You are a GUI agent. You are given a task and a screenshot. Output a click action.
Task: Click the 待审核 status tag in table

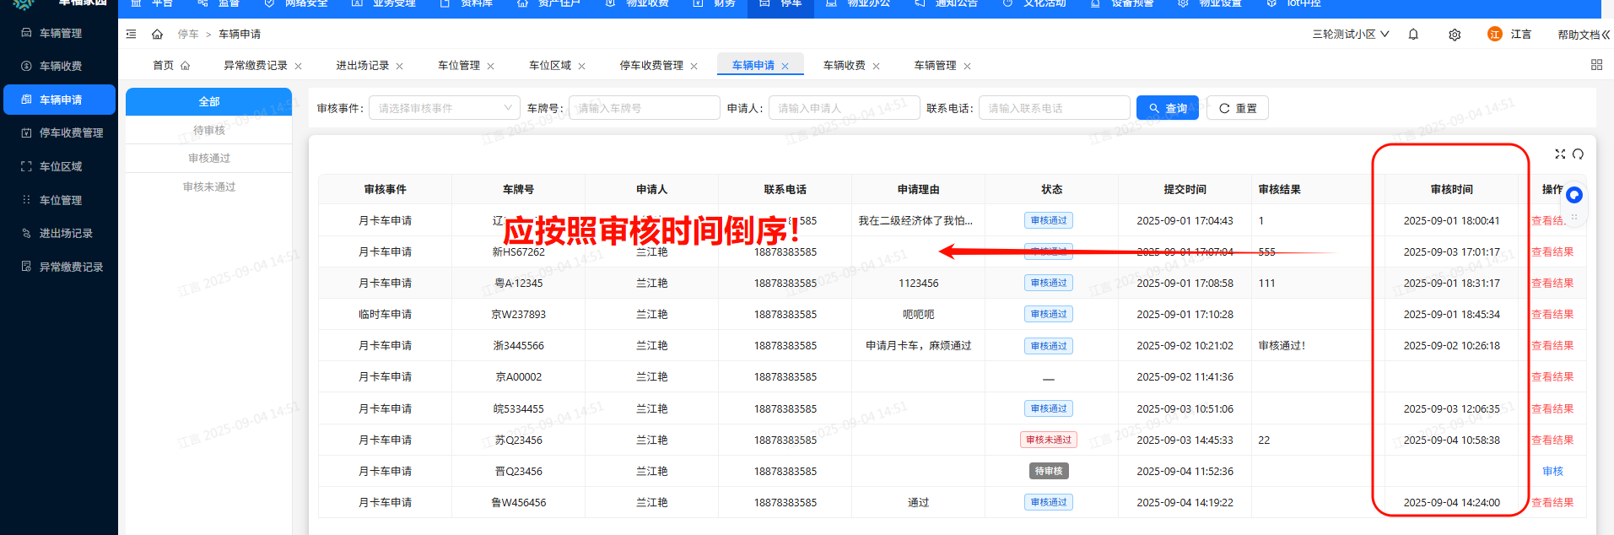(1049, 471)
